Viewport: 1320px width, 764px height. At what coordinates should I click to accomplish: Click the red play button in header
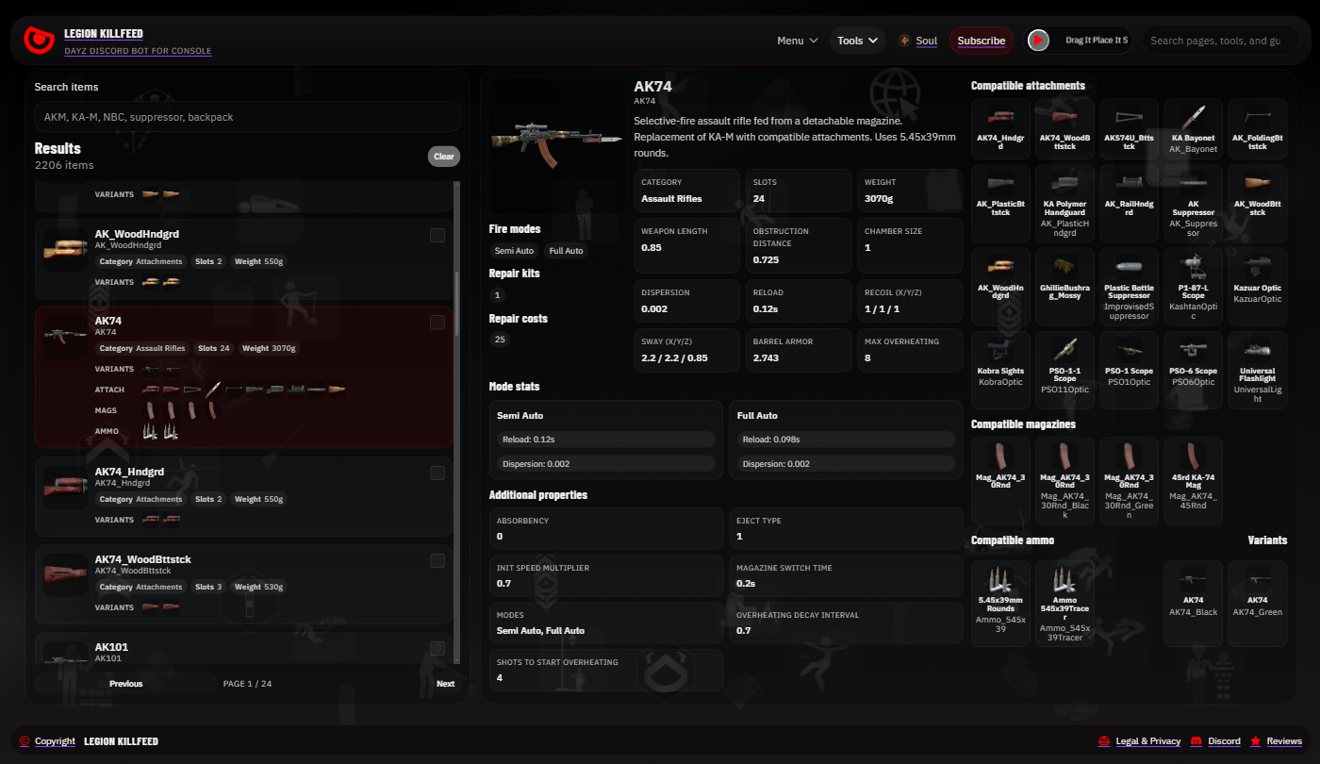1038,41
